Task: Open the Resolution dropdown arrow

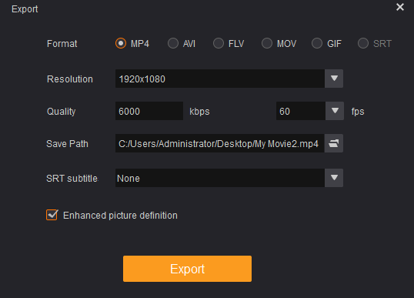Action: [334, 79]
